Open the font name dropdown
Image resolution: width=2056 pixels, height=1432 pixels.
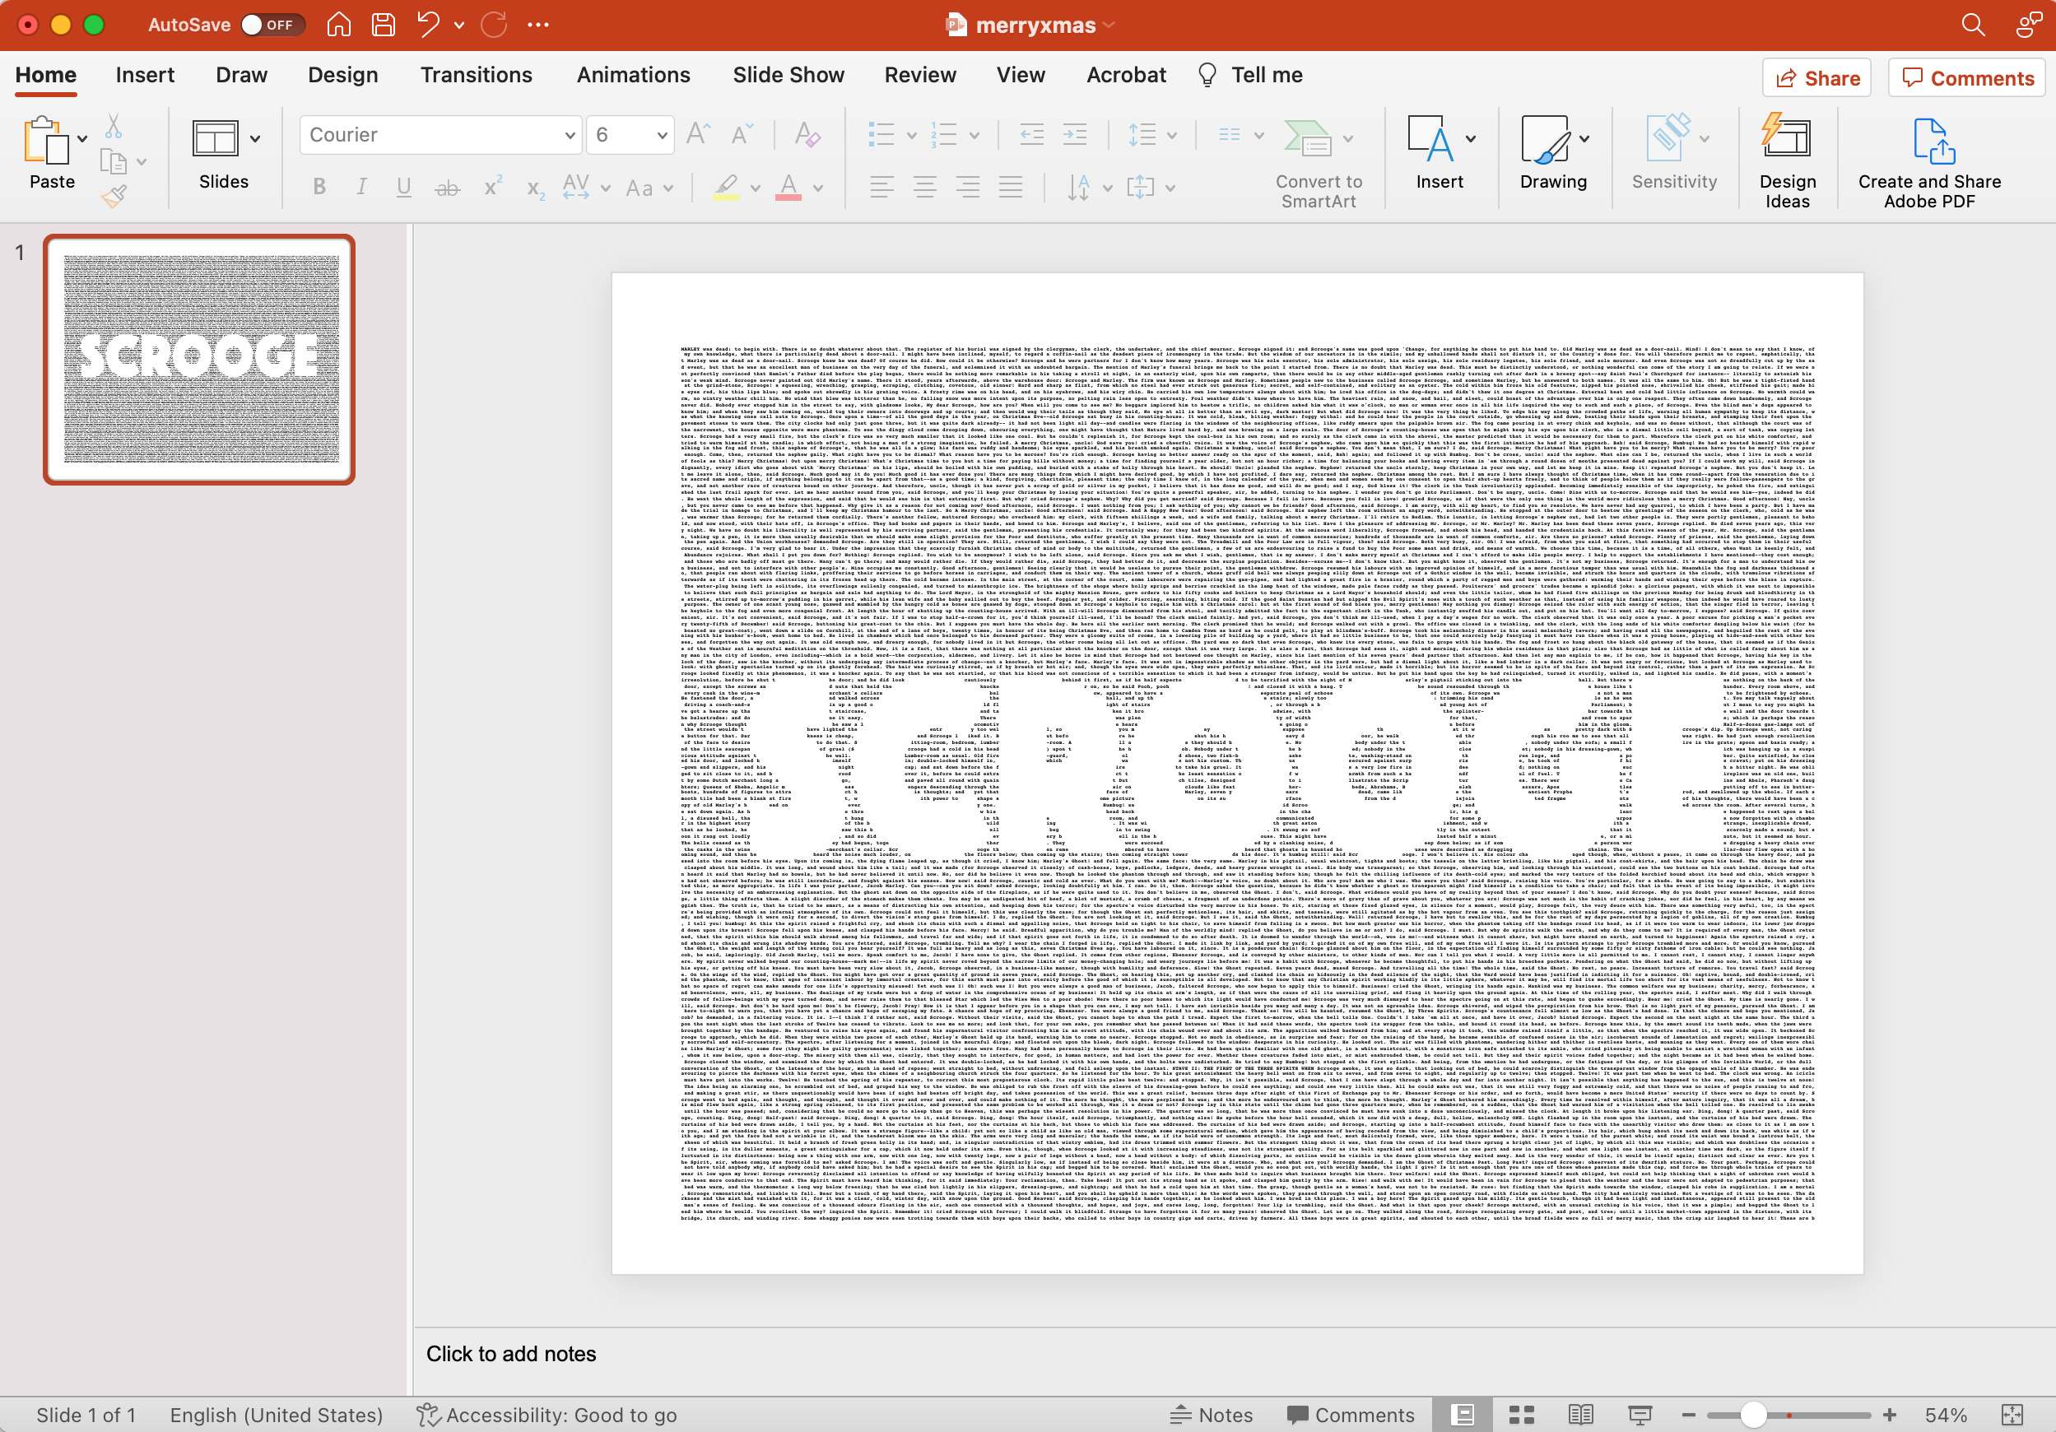coord(569,134)
